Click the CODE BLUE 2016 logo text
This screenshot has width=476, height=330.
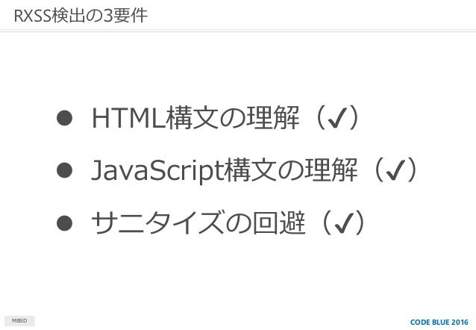click(x=439, y=322)
